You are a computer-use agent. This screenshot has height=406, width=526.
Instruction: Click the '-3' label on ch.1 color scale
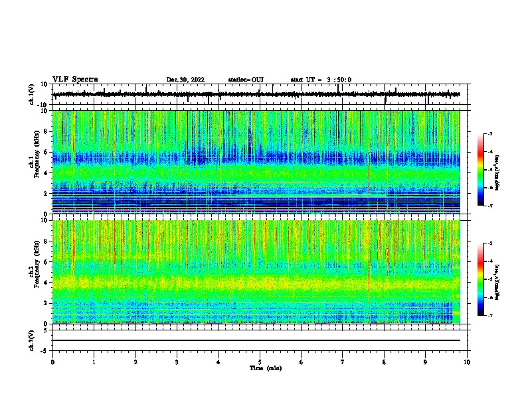[x=489, y=134]
